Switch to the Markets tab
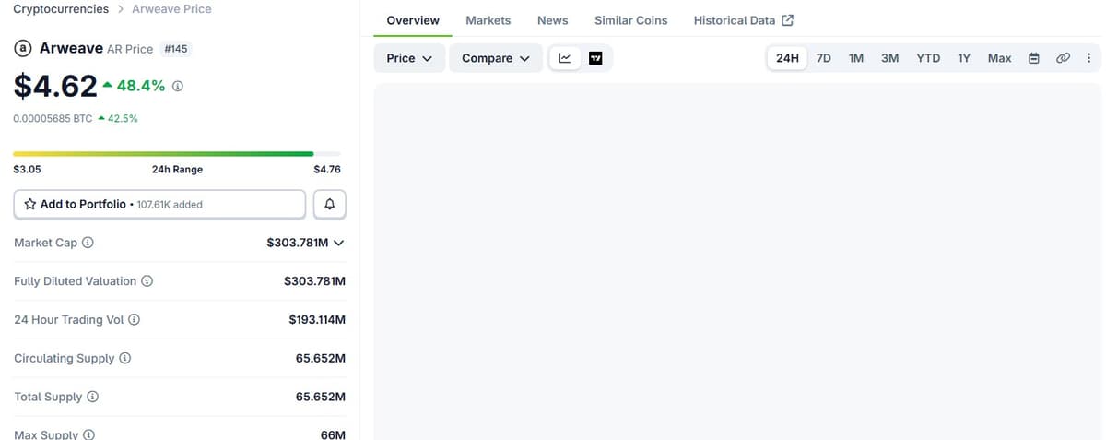 [488, 20]
